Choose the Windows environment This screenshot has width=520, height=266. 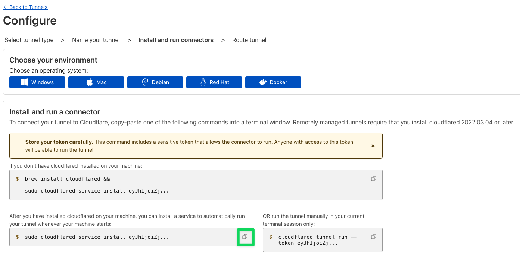point(37,82)
